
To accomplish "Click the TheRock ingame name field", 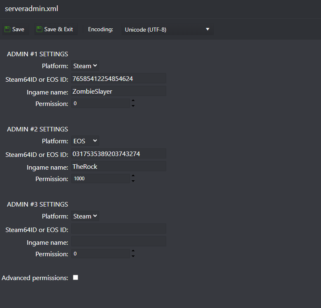I will click(119, 166).
